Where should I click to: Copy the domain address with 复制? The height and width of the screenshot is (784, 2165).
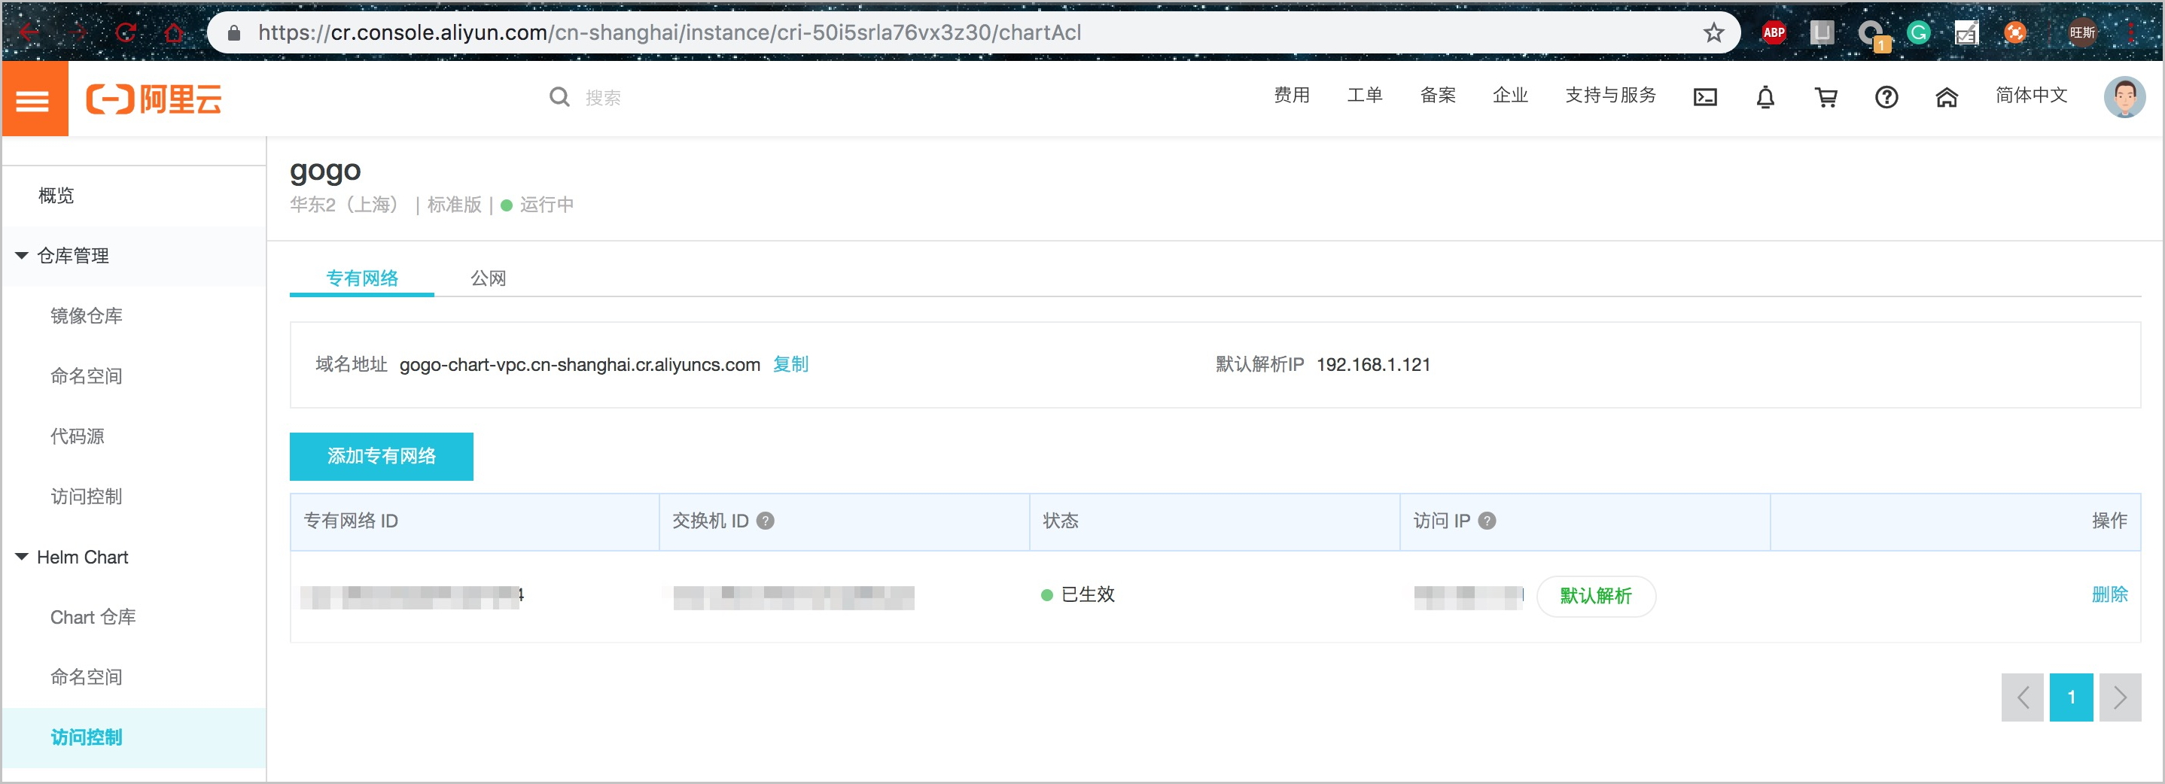coord(791,364)
